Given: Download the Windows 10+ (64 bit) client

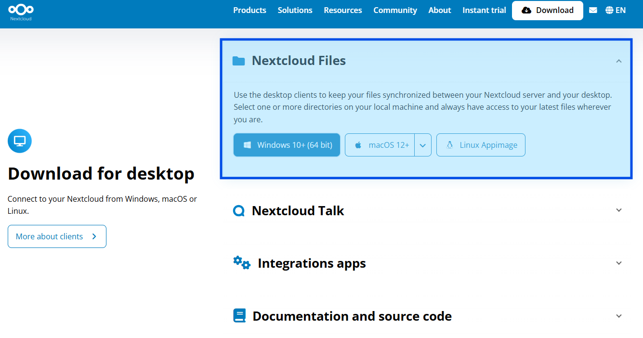Looking at the screenshot, I should click(287, 145).
